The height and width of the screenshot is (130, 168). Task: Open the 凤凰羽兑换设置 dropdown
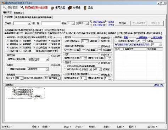point(38,69)
